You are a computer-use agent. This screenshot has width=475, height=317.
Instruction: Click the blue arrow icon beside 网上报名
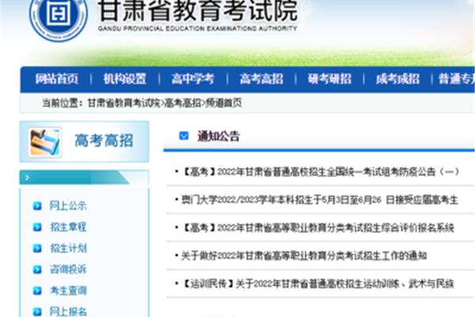pyautogui.click(x=37, y=311)
